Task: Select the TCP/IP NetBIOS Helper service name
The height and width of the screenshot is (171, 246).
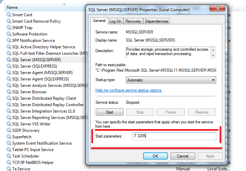Action: coord(33,163)
